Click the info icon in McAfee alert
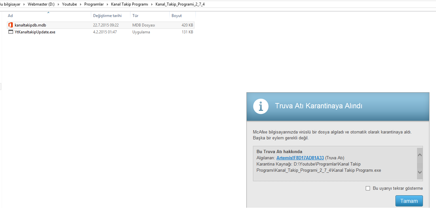This screenshot has height=212, width=436. pyautogui.click(x=260, y=106)
